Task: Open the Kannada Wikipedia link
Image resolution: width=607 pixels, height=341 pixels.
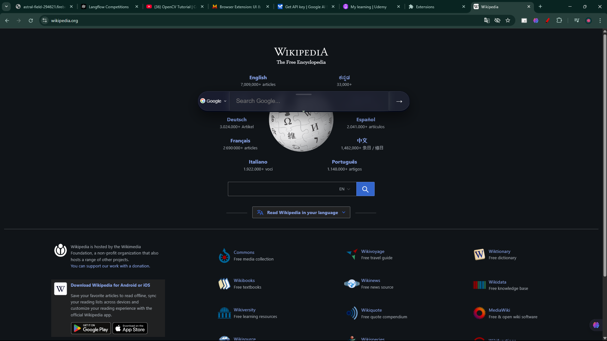Action: pos(344,78)
